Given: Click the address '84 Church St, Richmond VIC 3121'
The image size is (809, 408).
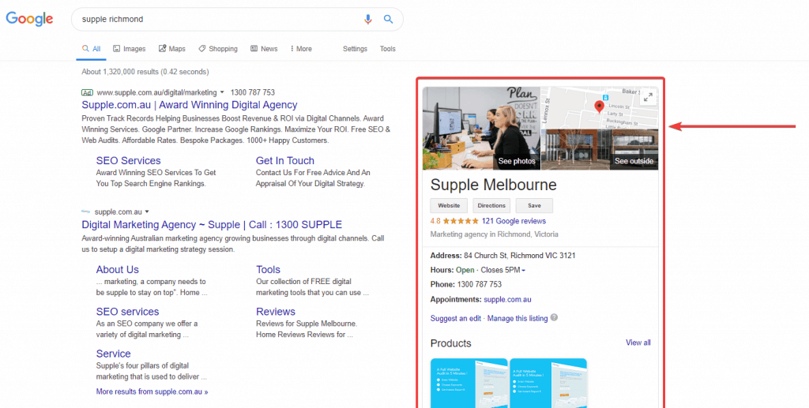Looking at the screenshot, I should pyautogui.click(x=520, y=256).
